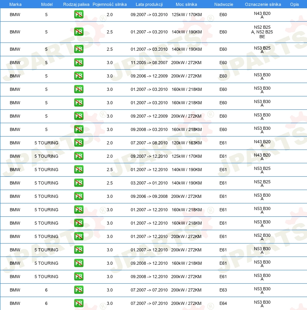307x310 pixels.
Task: Select the E63 body type cell
Action: point(223,290)
